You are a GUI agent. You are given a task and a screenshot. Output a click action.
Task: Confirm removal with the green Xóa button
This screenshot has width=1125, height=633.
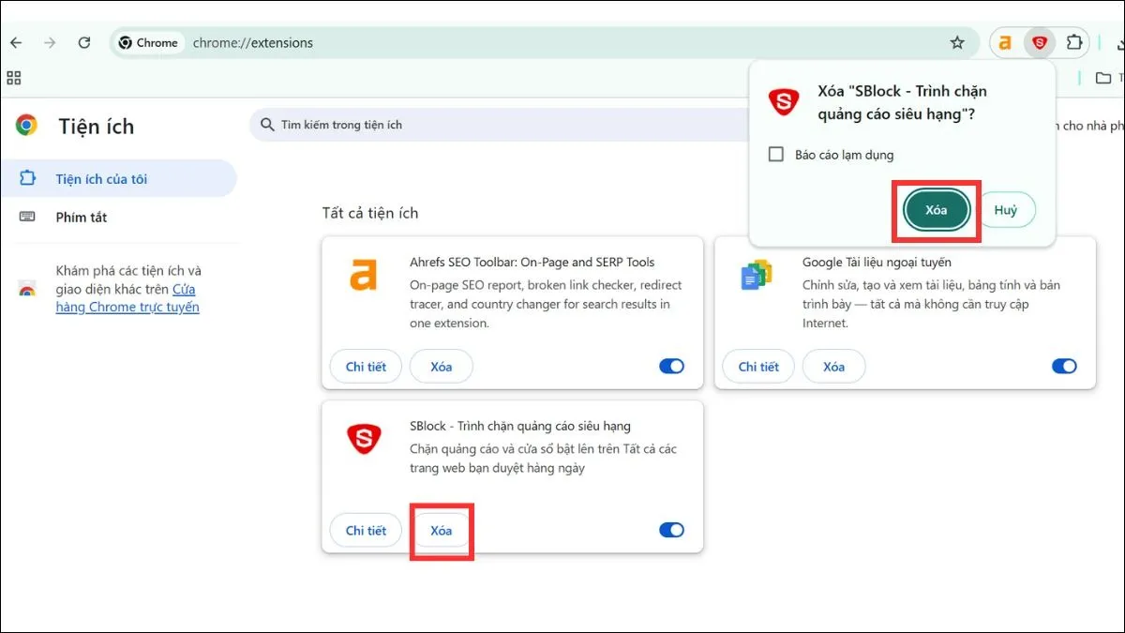(936, 211)
